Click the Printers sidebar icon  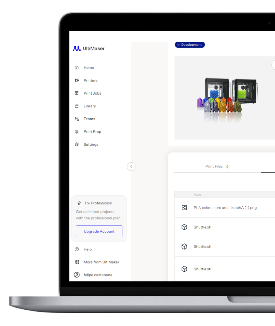(x=77, y=81)
